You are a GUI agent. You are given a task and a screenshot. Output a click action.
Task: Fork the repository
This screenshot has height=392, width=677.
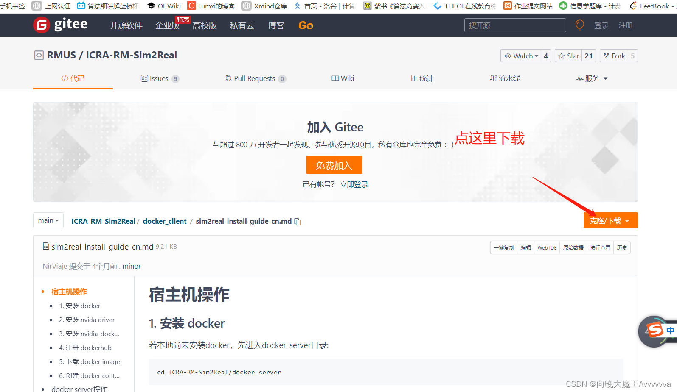coord(614,56)
